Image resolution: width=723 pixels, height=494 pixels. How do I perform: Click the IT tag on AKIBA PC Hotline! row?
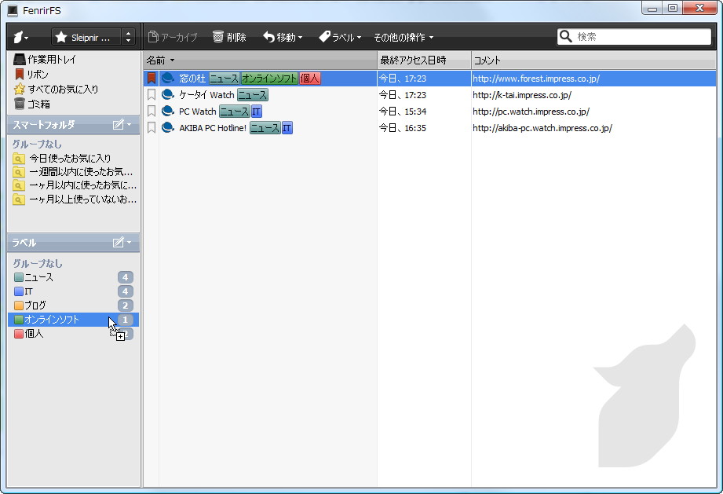pyautogui.click(x=287, y=128)
